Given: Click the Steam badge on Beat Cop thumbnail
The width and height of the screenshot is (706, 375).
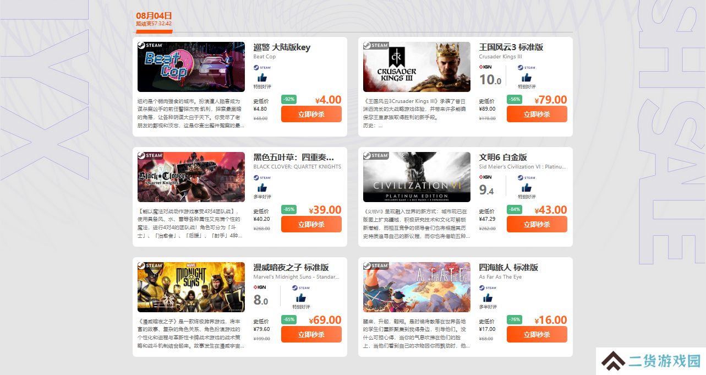Looking at the screenshot, I should [x=150, y=45].
